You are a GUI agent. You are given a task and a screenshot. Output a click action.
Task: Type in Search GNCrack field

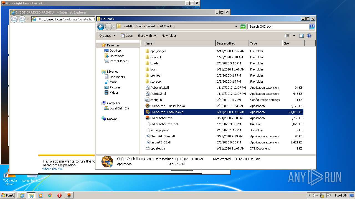click(278, 27)
